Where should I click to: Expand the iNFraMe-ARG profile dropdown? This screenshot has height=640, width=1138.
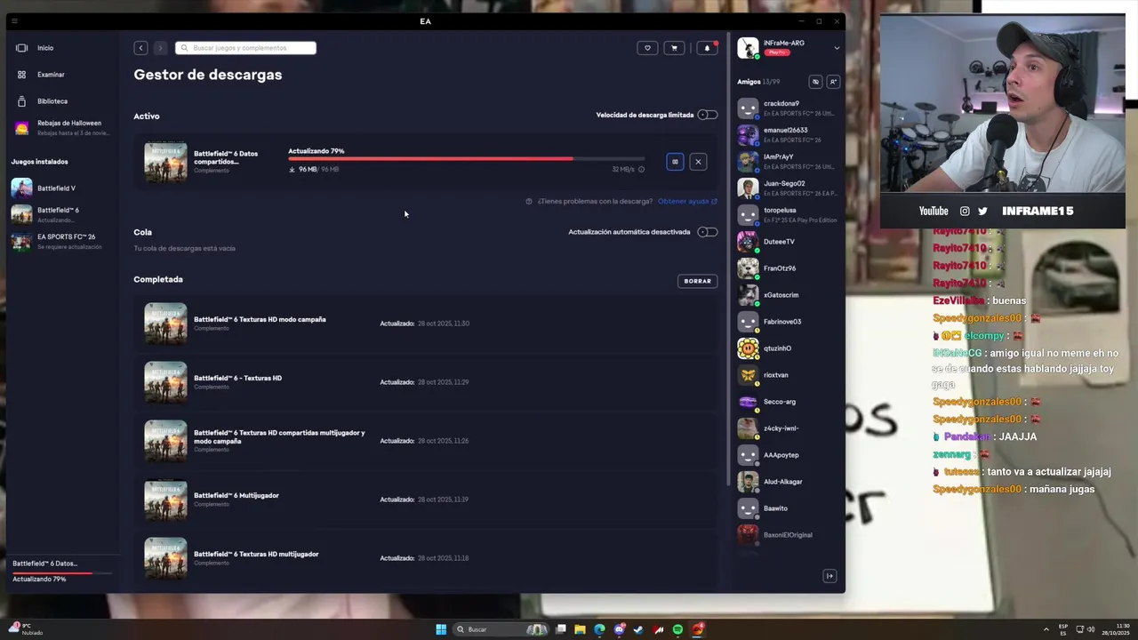[x=836, y=48]
